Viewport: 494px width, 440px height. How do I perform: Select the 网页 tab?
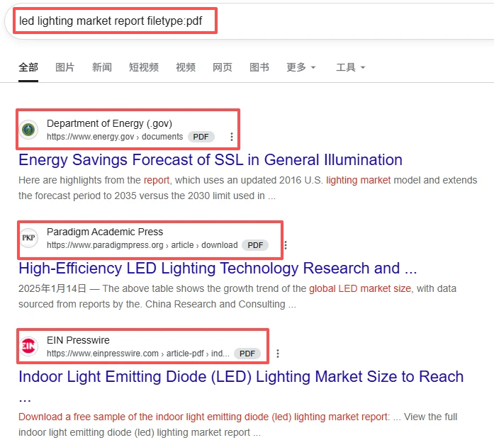pyautogui.click(x=223, y=67)
